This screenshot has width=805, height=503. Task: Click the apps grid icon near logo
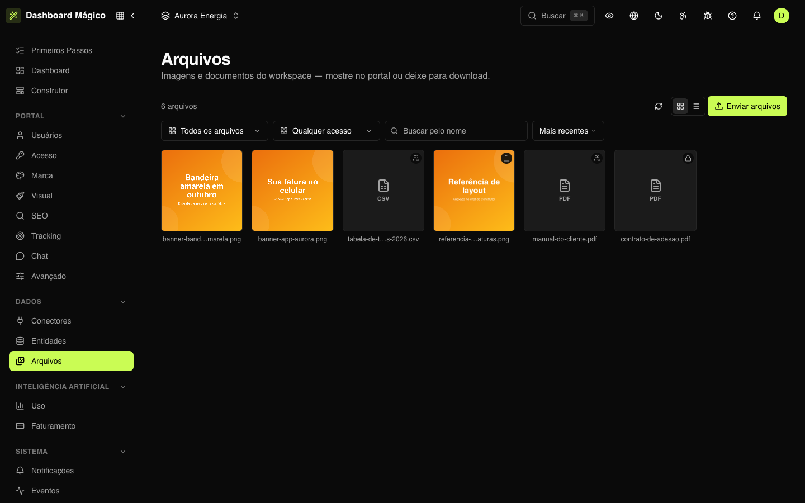pos(120,16)
